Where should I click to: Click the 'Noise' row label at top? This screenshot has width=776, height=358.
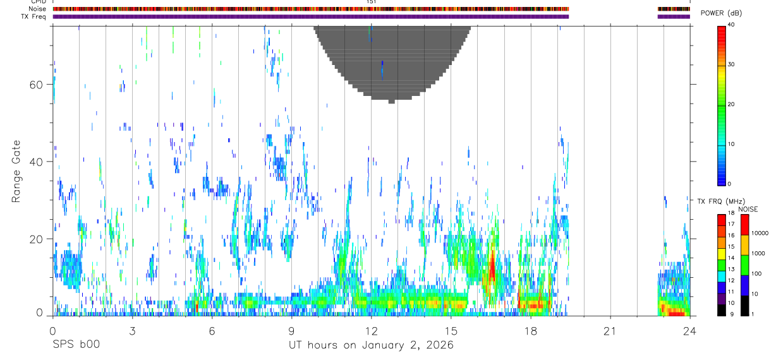[37, 9]
